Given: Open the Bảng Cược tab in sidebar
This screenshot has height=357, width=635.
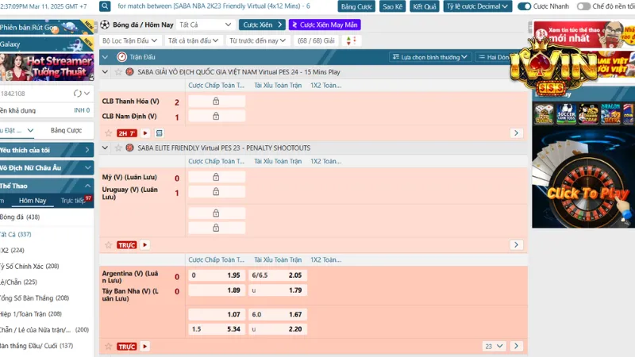Looking at the screenshot, I should click(x=66, y=130).
